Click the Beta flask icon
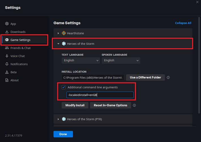This screenshot has height=142, width=201. click(x=7, y=72)
